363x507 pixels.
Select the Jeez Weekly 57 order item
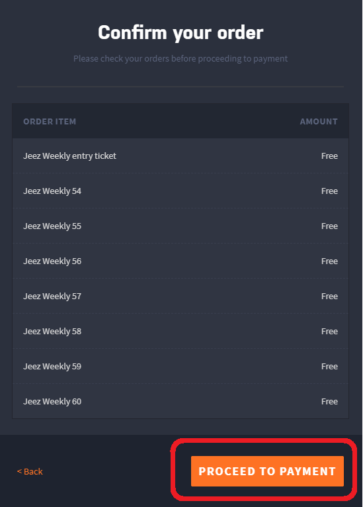point(181,296)
